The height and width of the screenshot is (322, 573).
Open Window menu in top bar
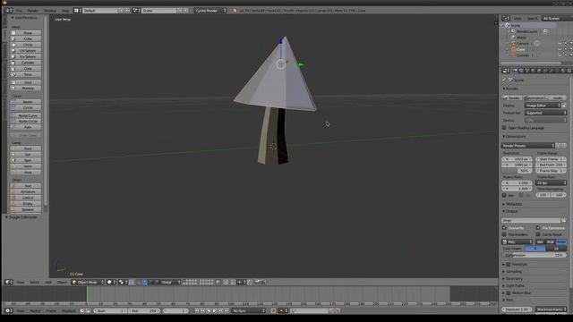click(x=50, y=11)
